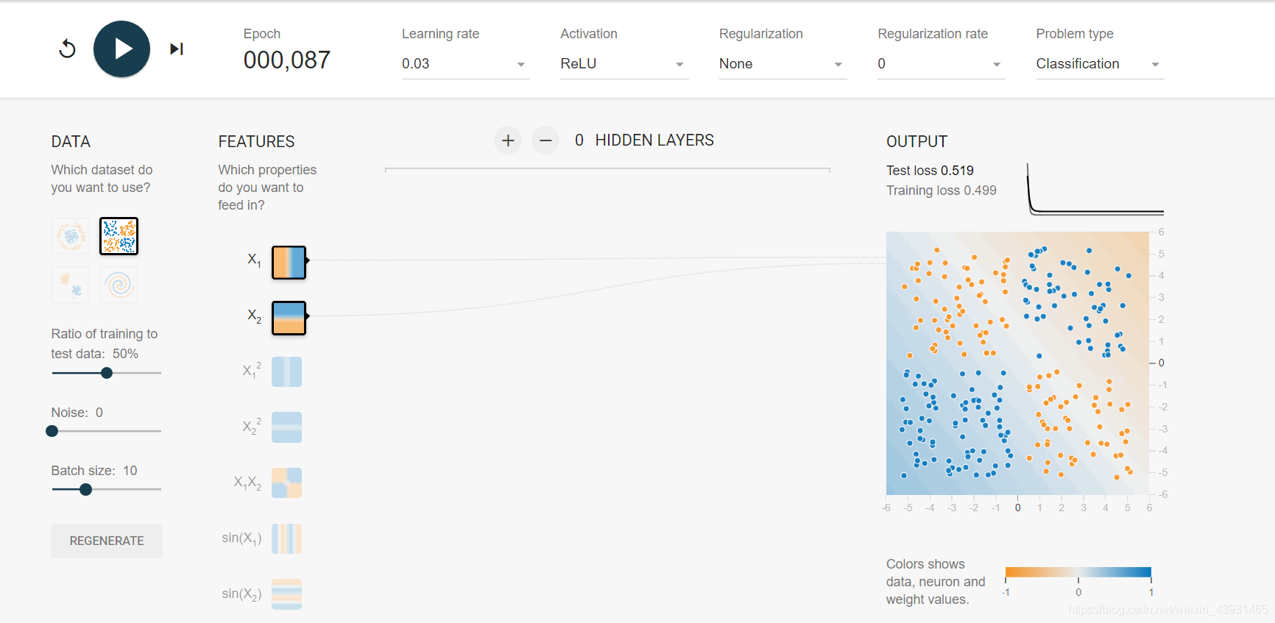Click the output decision boundary heatmap
1275x623 pixels.
[1017, 363]
